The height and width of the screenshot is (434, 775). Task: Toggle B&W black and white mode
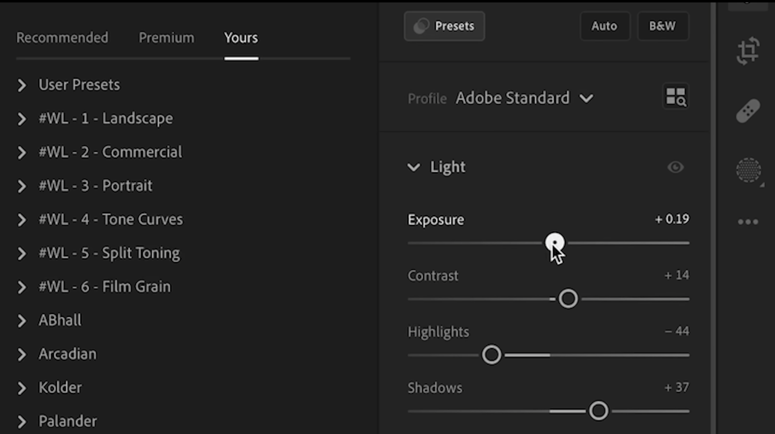click(x=662, y=26)
